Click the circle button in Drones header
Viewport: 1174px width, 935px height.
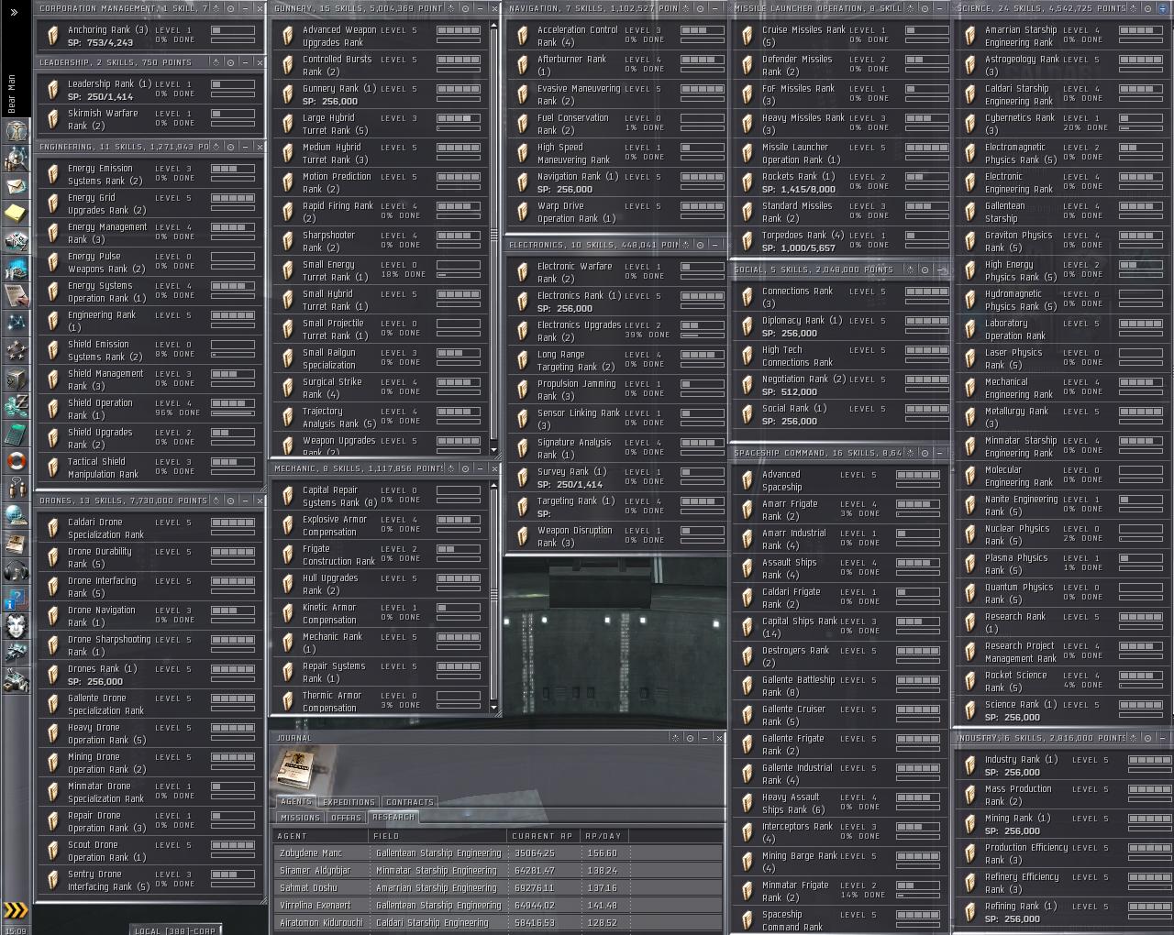pos(230,500)
